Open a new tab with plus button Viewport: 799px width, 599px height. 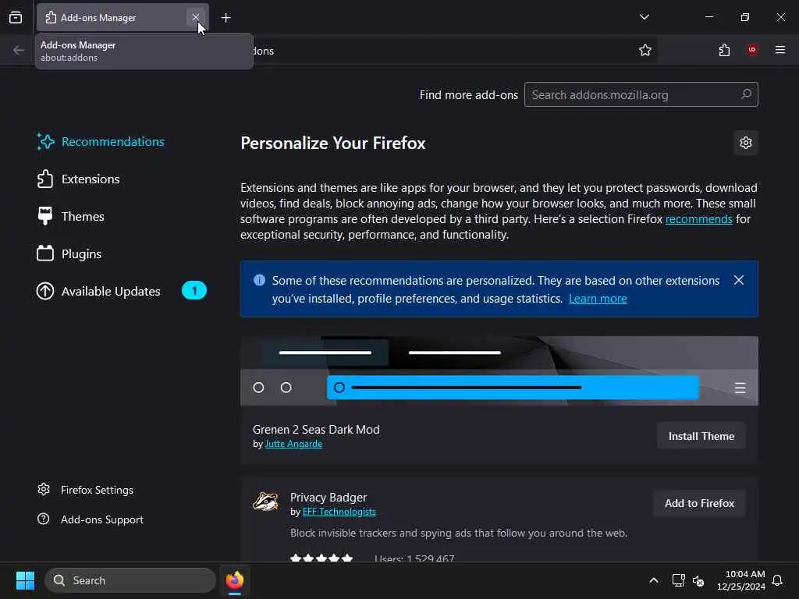click(x=225, y=18)
